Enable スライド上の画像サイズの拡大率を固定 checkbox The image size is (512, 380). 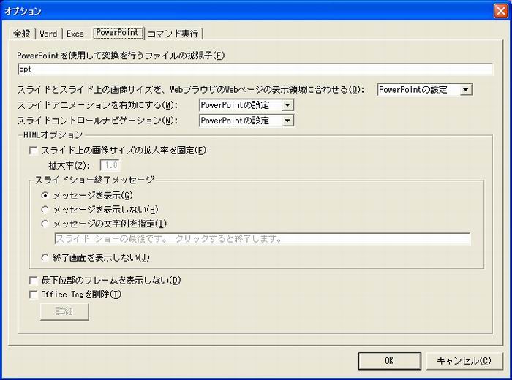pos(34,151)
